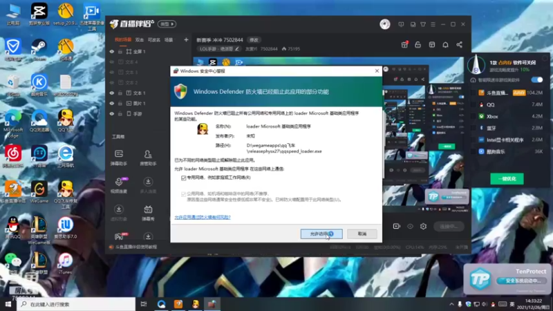Hide the 手游 source layer

tap(112, 114)
